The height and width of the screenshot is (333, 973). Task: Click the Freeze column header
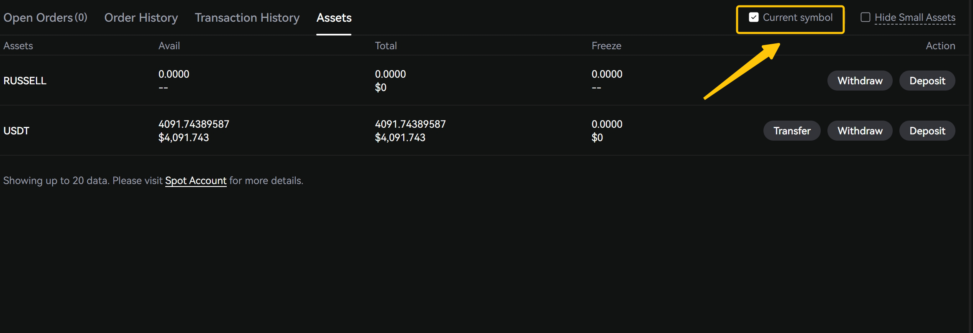coord(606,45)
